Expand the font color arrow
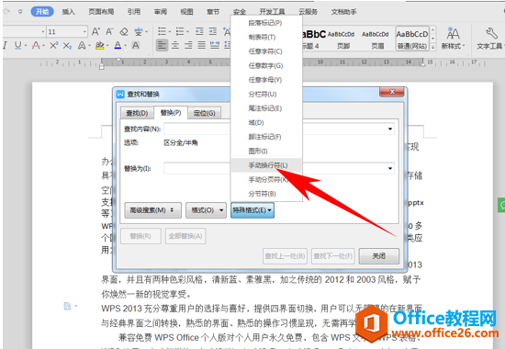 pyautogui.click(x=126, y=46)
